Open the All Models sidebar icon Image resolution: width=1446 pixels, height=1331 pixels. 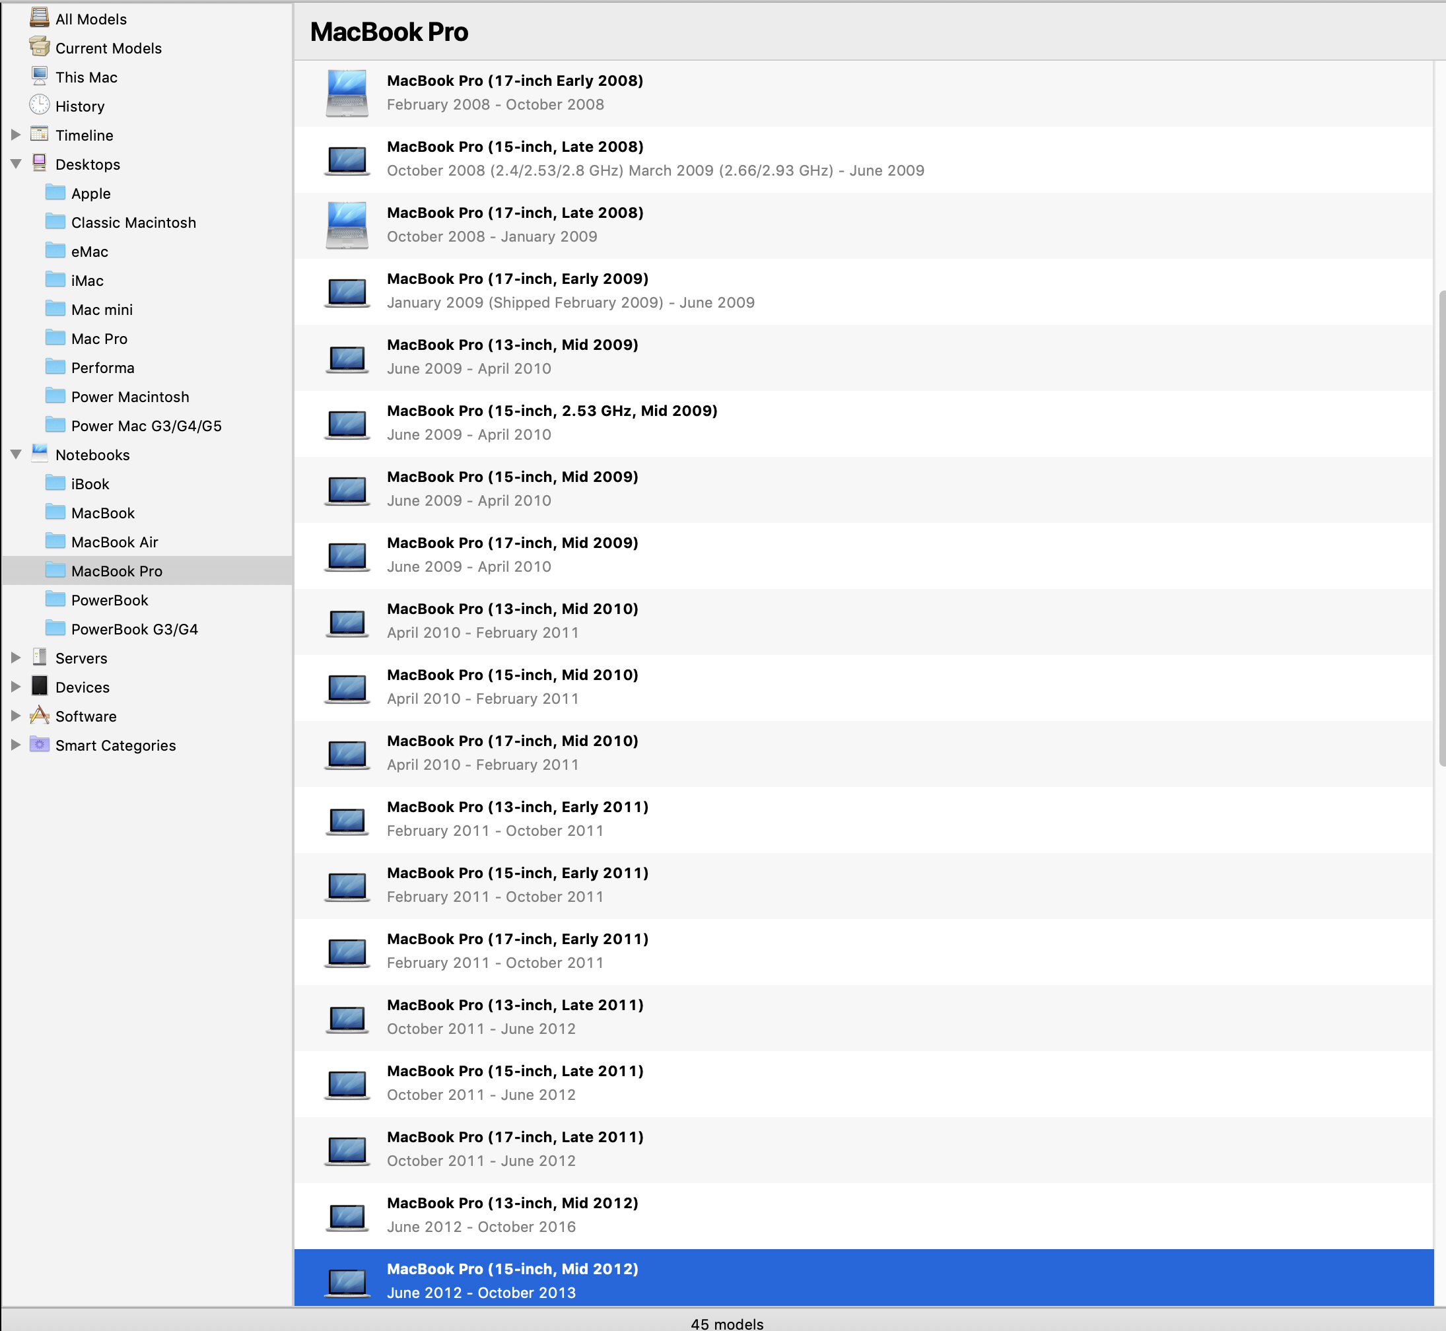coord(40,18)
